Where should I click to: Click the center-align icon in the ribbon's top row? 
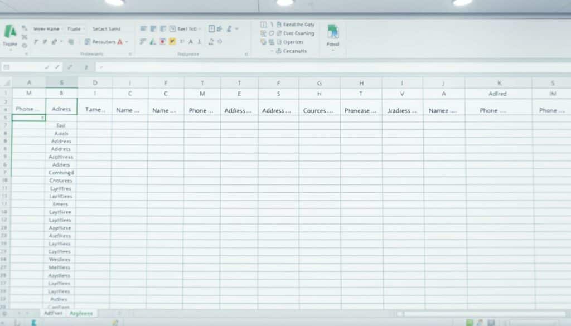[x=153, y=29]
